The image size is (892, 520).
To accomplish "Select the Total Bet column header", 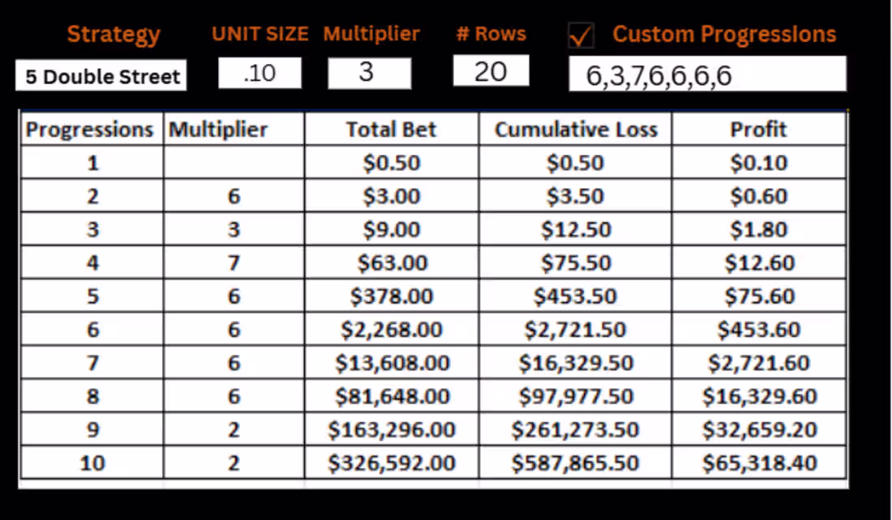I will [x=392, y=129].
